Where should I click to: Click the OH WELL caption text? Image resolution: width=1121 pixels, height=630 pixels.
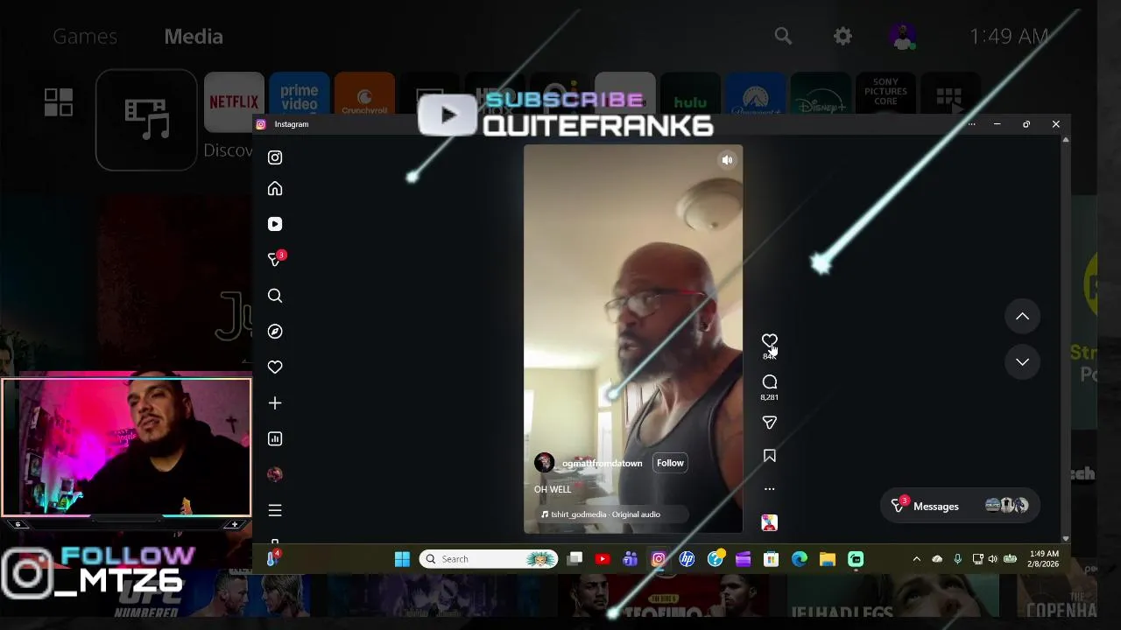pyautogui.click(x=553, y=489)
